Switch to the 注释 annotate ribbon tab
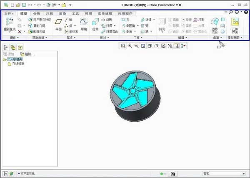The image size is (250, 178). (50, 14)
